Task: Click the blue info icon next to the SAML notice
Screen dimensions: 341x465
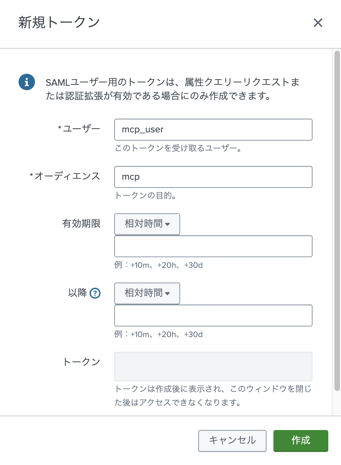Action: coord(27,82)
